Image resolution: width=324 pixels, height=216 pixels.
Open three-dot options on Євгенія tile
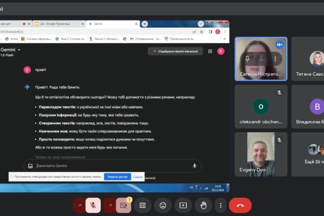[x=275, y=59]
